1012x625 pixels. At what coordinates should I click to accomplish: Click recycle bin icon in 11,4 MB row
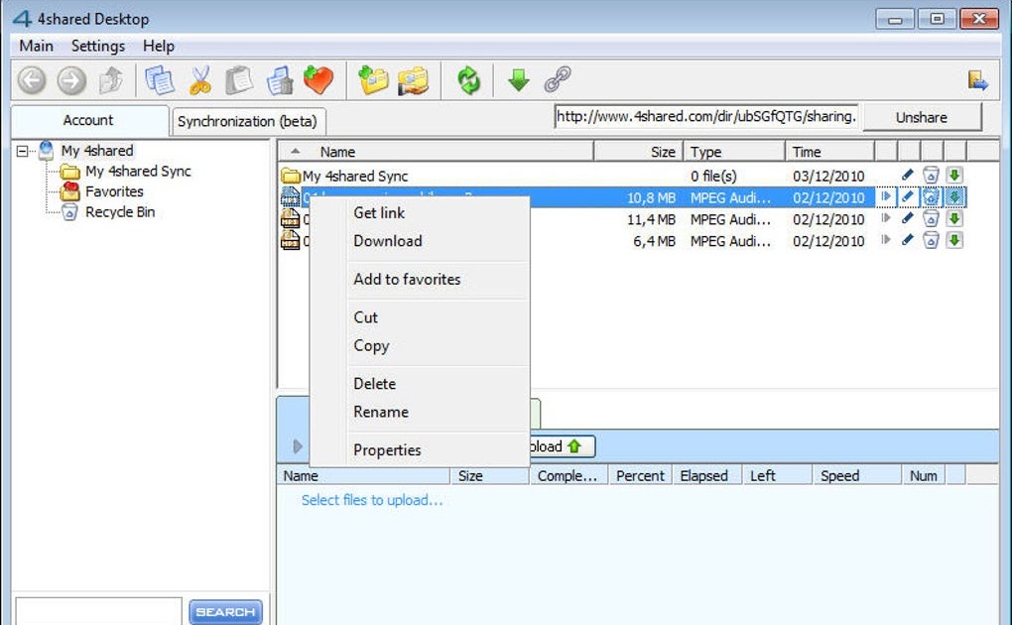(x=931, y=218)
